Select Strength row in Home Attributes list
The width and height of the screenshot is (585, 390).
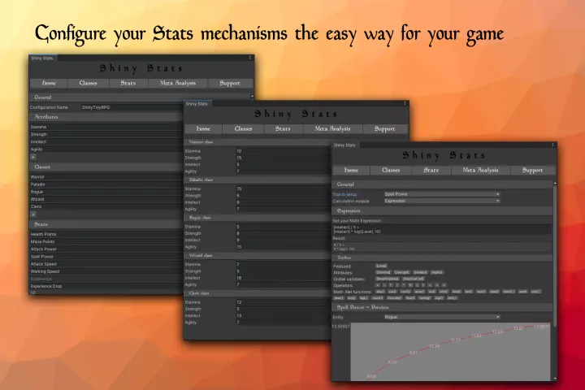pyautogui.click(x=106, y=134)
